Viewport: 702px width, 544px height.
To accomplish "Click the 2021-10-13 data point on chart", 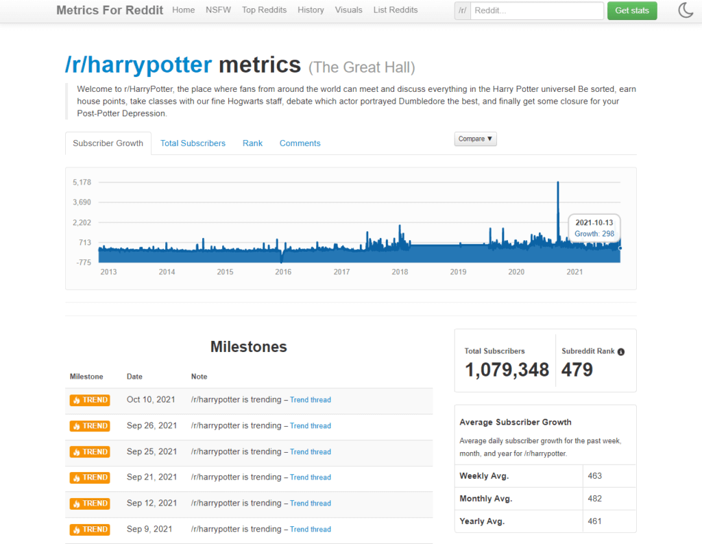I will [620, 248].
